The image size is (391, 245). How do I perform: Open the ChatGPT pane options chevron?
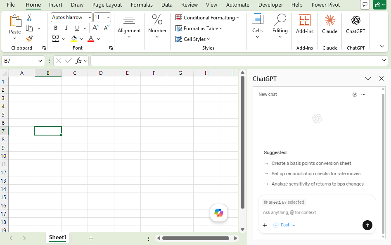click(368, 78)
